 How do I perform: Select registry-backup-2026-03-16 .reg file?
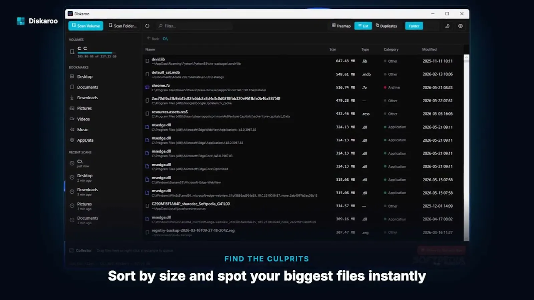pyautogui.click(x=303, y=232)
